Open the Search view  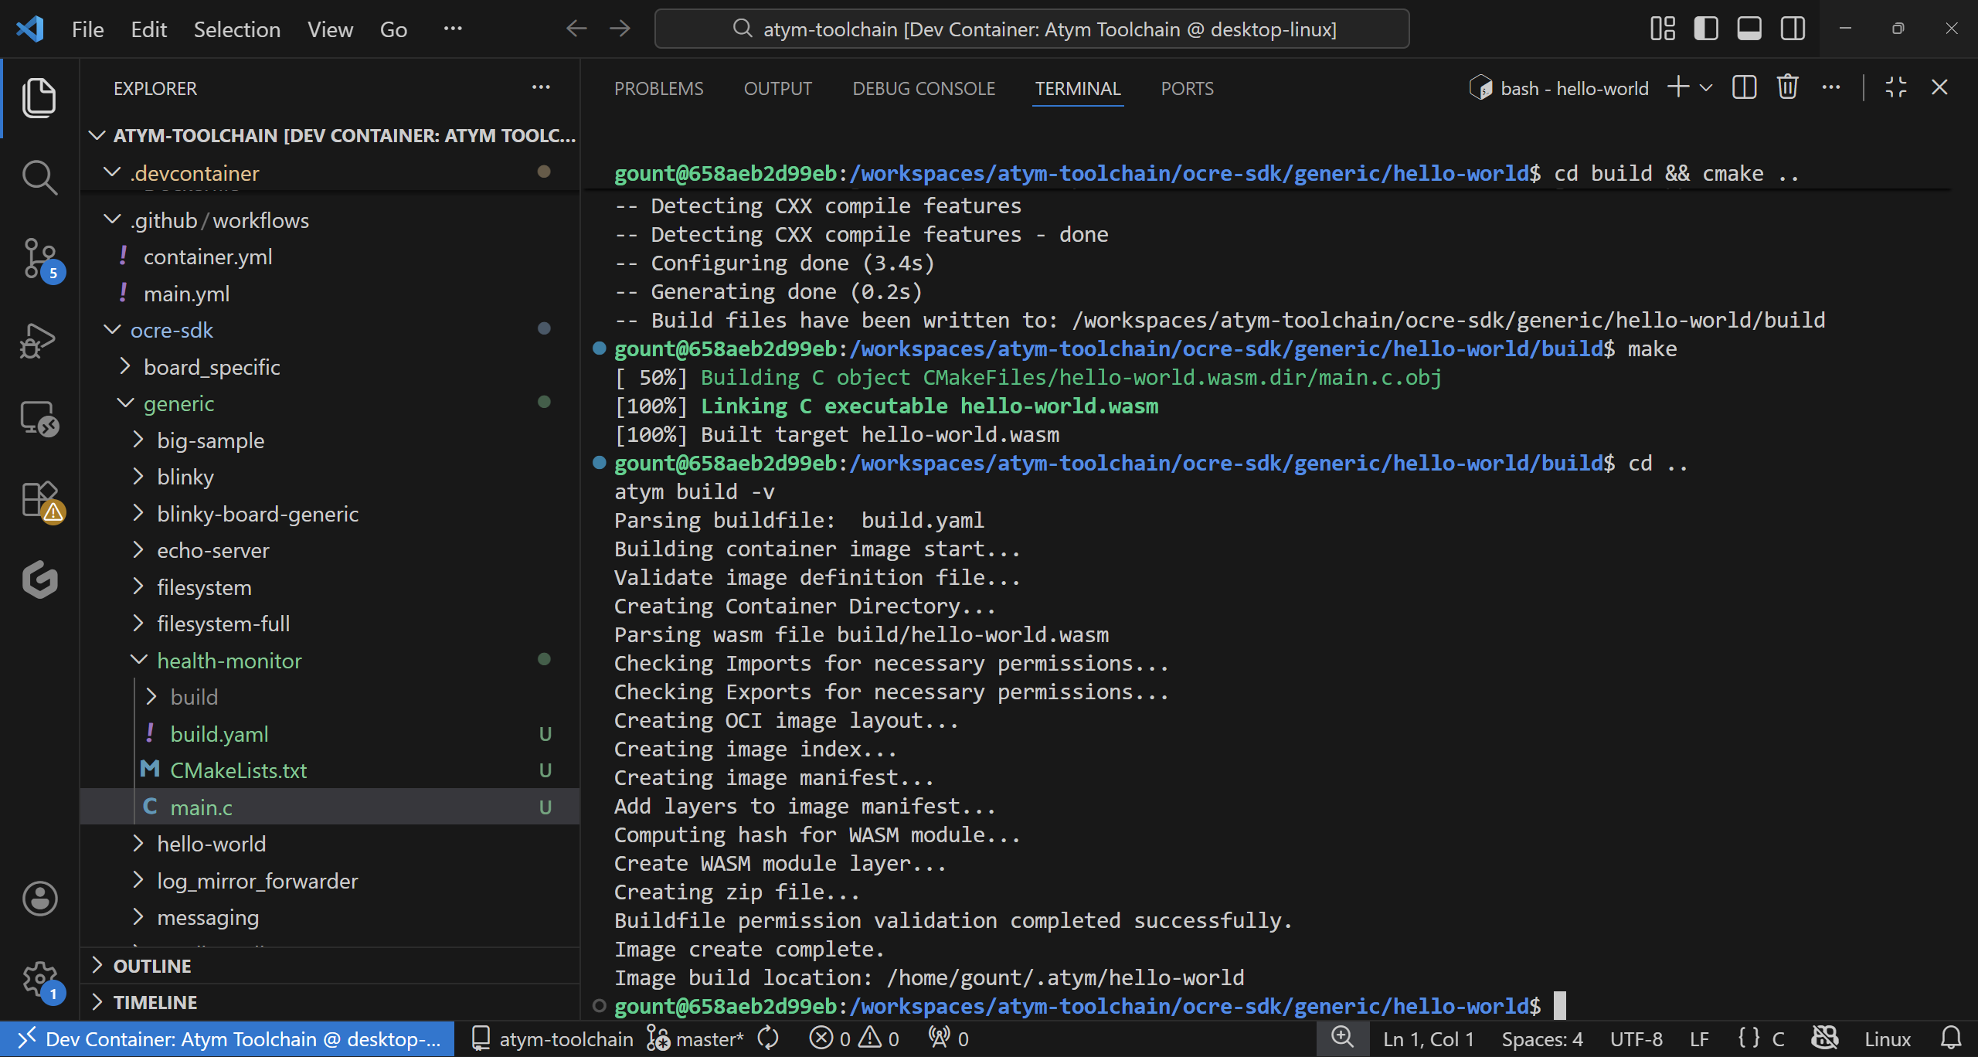point(39,176)
